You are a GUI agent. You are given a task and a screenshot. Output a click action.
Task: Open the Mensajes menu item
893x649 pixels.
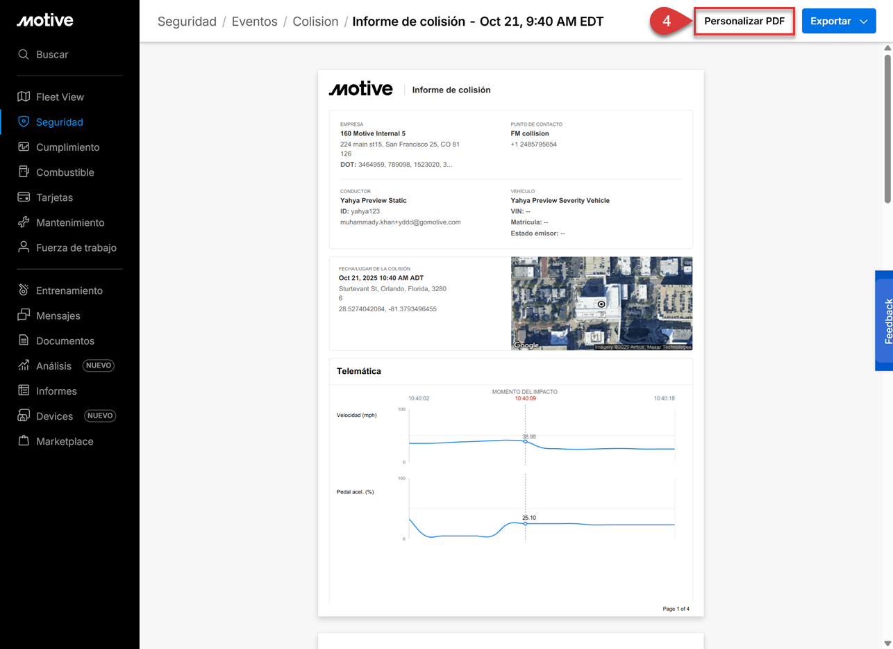(58, 315)
